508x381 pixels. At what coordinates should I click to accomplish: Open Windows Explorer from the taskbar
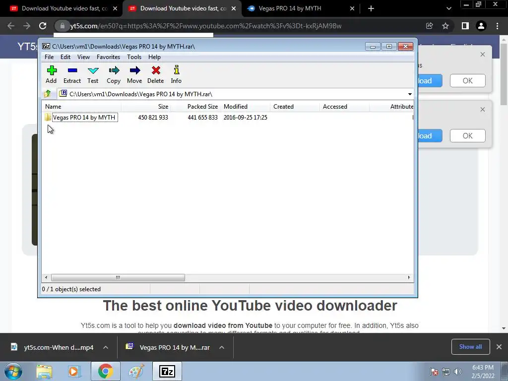tap(44, 372)
